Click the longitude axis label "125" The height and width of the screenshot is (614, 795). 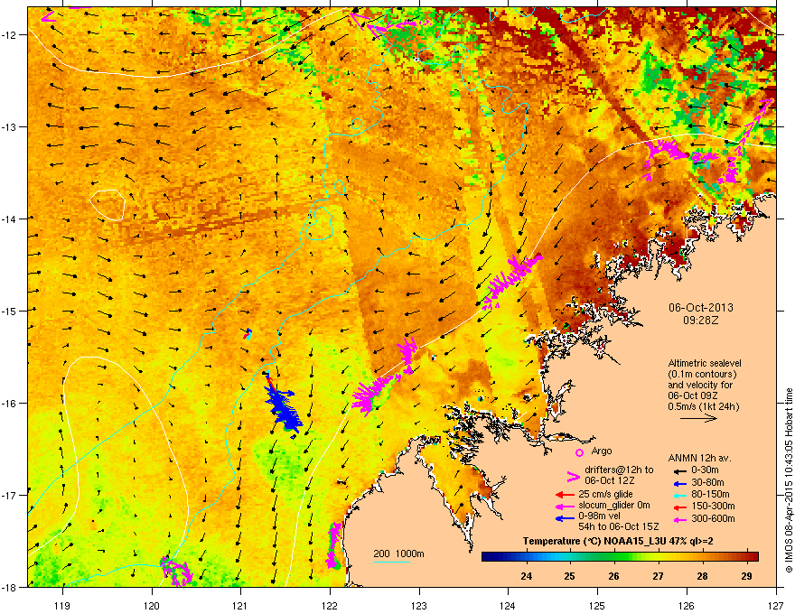pyautogui.click(x=597, y=605)
